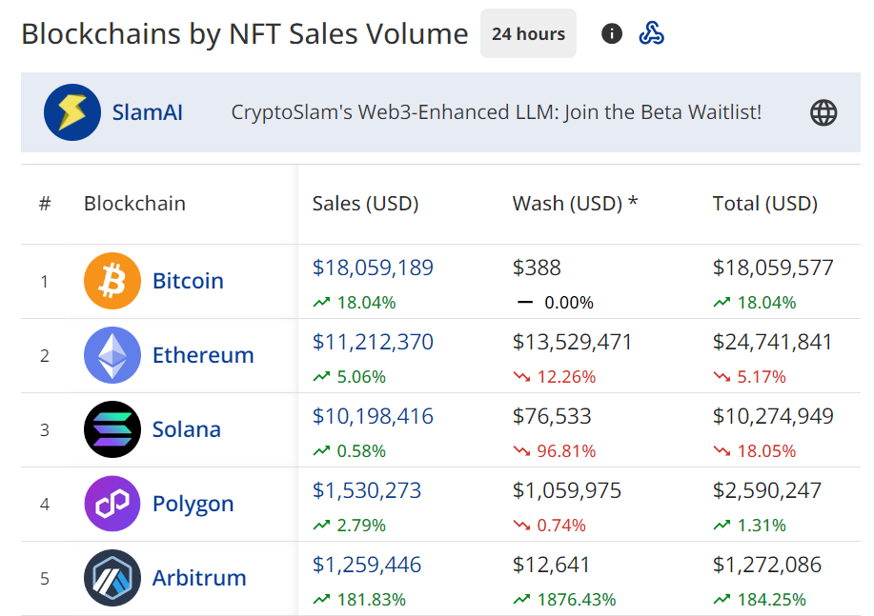The image size is (874, 616).
Task: Click Polygon sales value $1,530,273
Action: click(366, 490)
